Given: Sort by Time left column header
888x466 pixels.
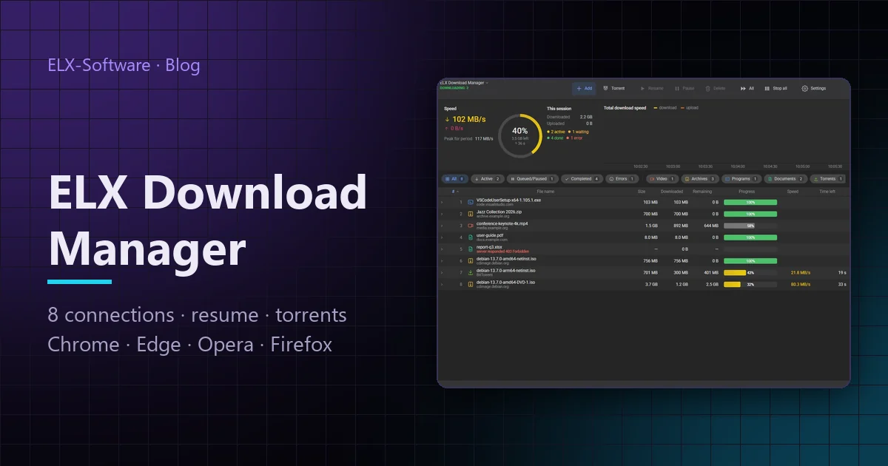Looking at the screenshot, I should (827, 192).
